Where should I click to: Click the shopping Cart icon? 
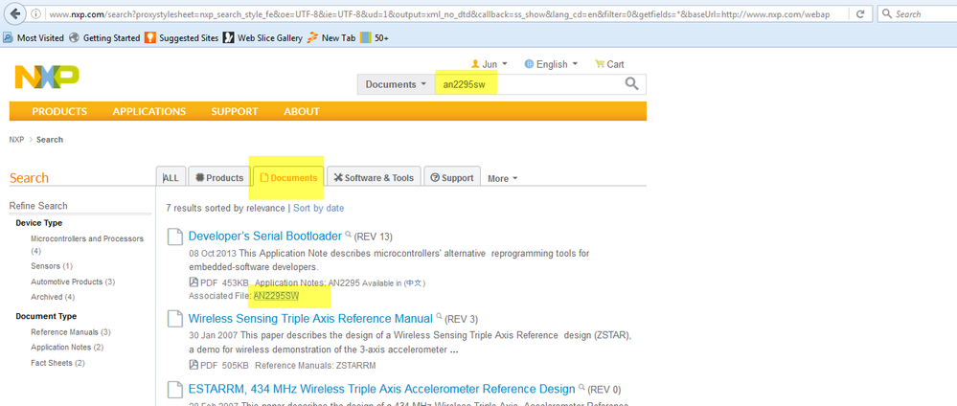click(x=600, y=64)
